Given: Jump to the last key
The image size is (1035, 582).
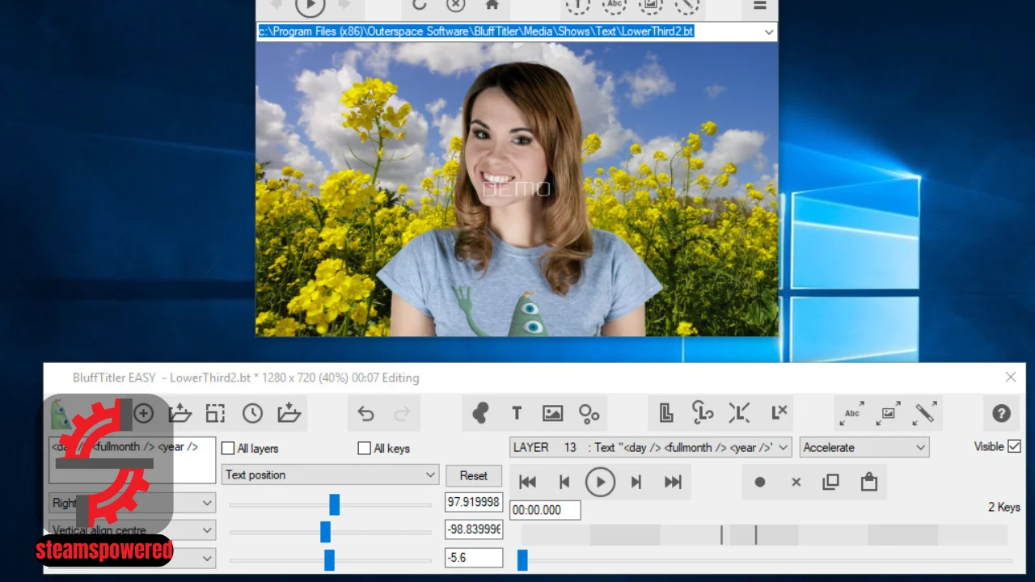Looking at the screenshot, I should click(673, 482).
